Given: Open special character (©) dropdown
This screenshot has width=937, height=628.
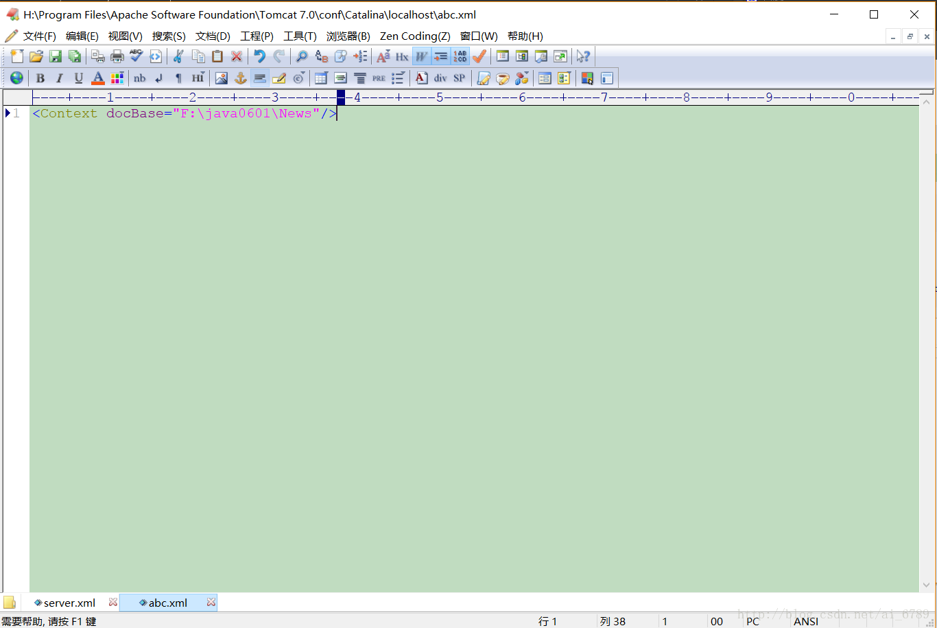Looking at the screenshot, I should [299, 78].
